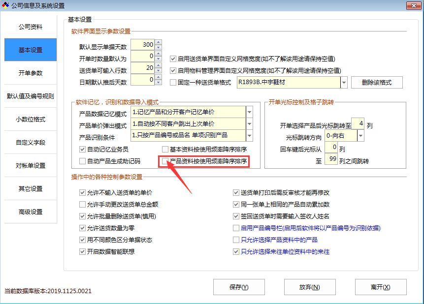
Task: Toggle 允许不输入送货单的单价 checkbox
Action: point(82,193)
